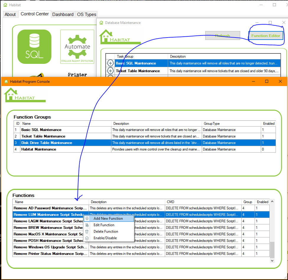Click the checkmark icon beside Enable/Disable
288x280 pixels.
(x=87, y=238)
